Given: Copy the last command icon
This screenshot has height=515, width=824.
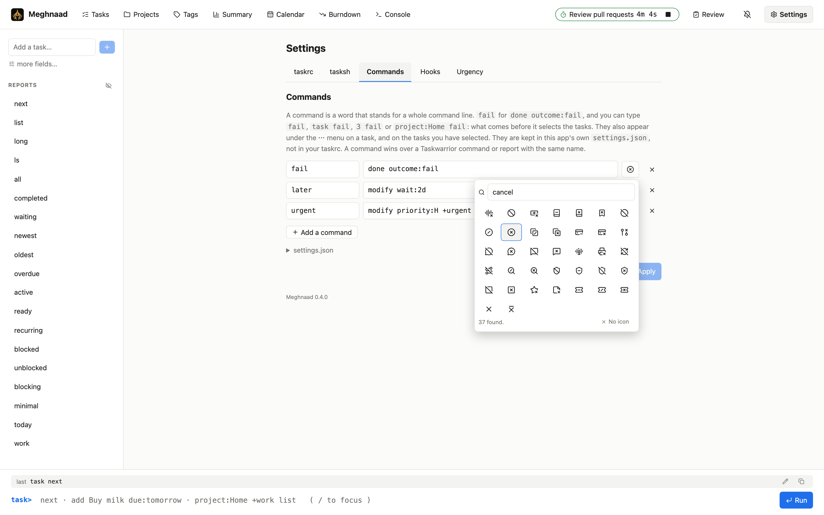Looking at the screenshot, I should point(801,481).
